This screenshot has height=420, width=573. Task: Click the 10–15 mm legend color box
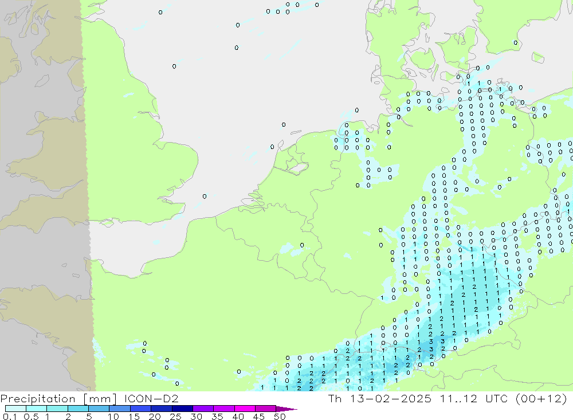pyautogui.click(x=120, y=409)
